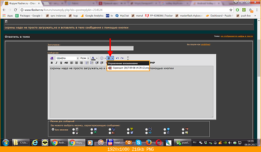Open the topic link next to Тема

click(237, 36)
